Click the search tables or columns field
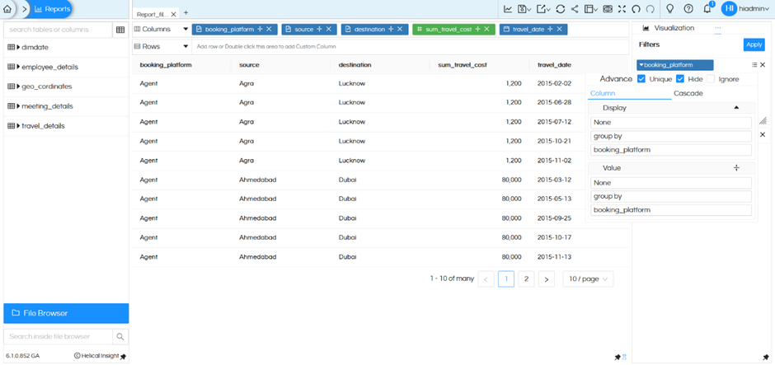775x365 pixels. 58,30
